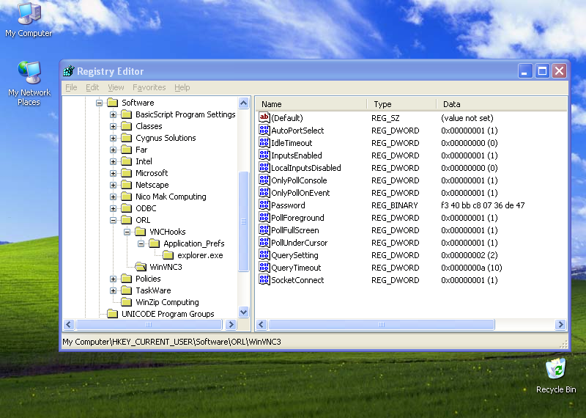Click the PollForeground value icon
Screen dimensions: 586x418
tap(264, 217)
